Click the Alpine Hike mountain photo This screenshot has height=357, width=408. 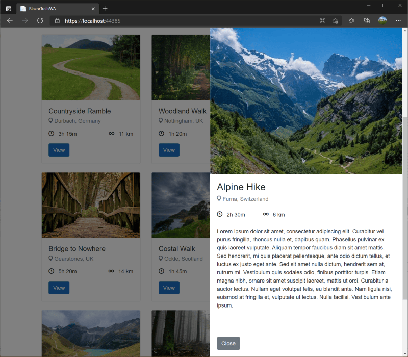pos(306,101)
